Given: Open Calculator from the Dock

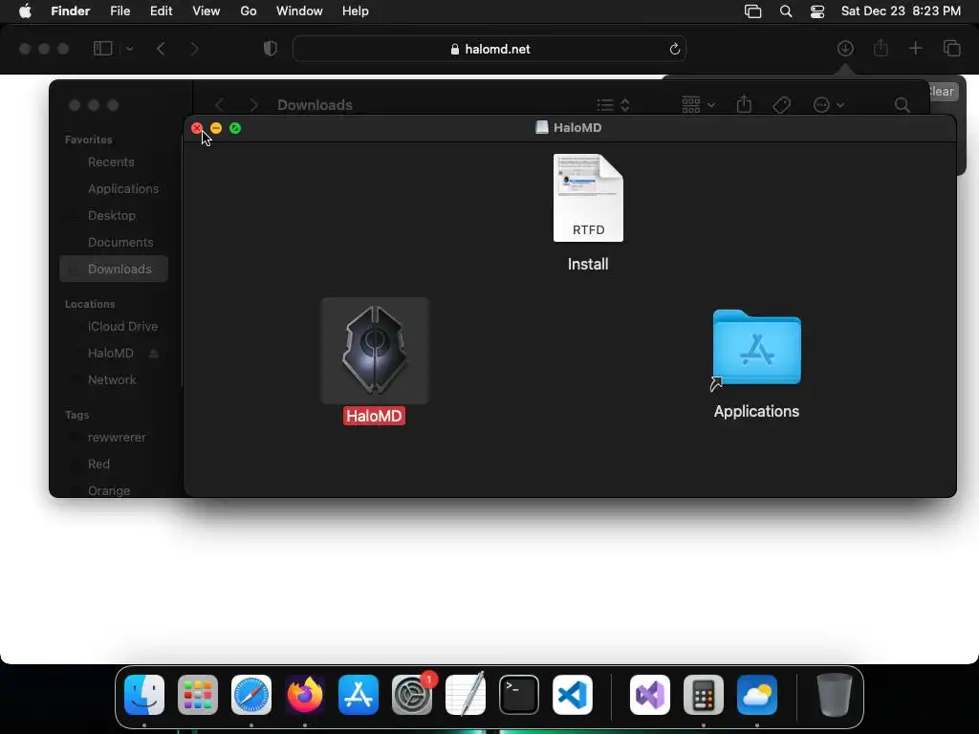Looking at the screenshot, I should (704, 695).
